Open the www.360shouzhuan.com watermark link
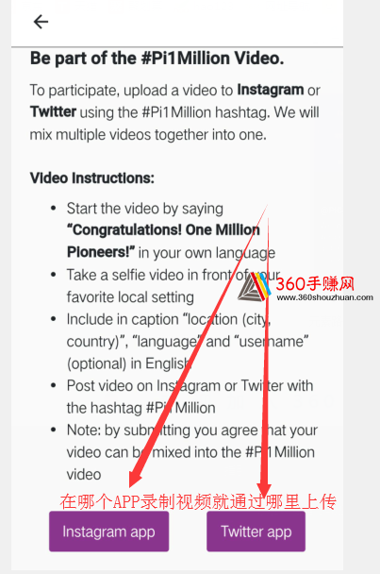 pos(324,297)
